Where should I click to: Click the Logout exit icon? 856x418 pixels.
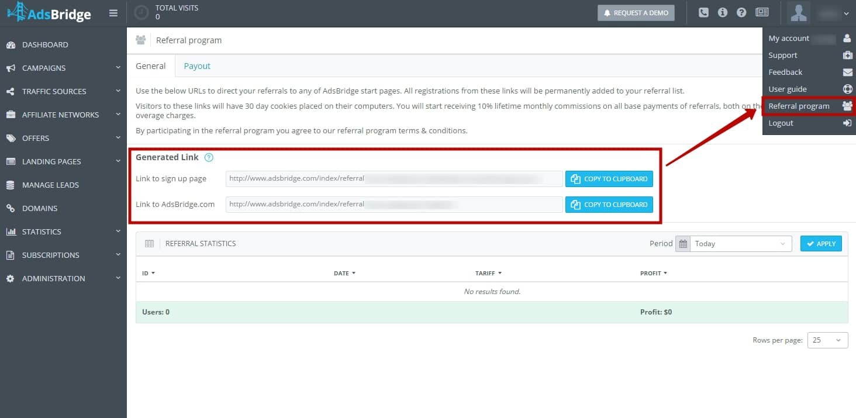click(847, 123)
